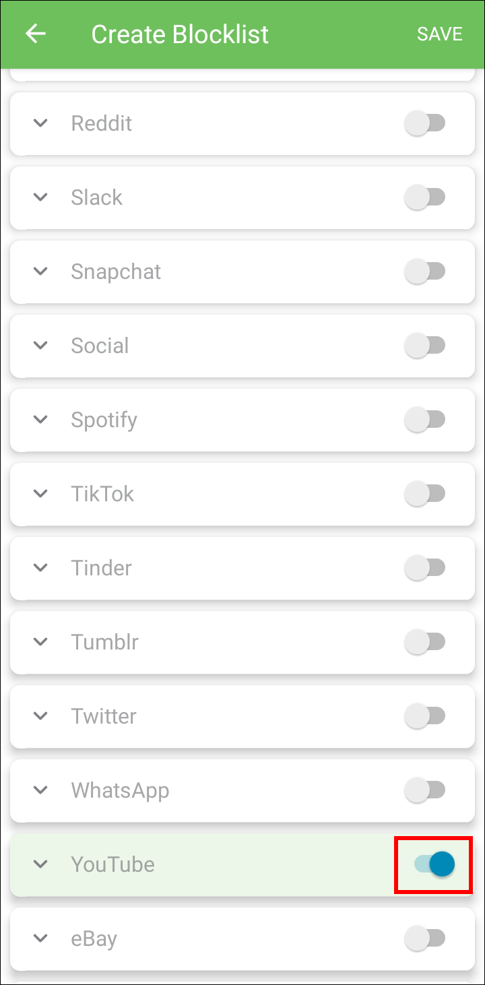Open the Tinder chevron dropdown
The width and height of the screenshot is (485, 985).
click(41, 568)
